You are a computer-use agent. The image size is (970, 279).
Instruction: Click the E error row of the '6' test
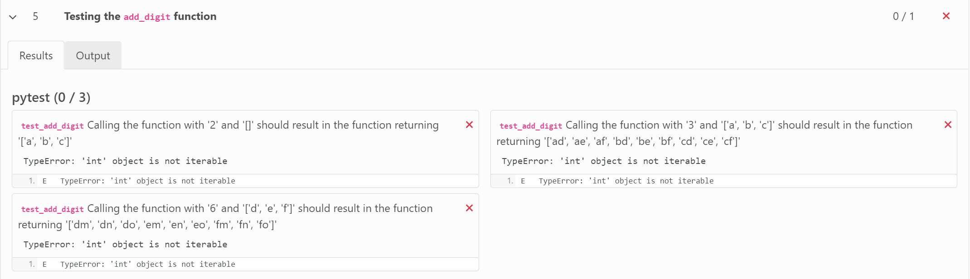tap(44, 264)
